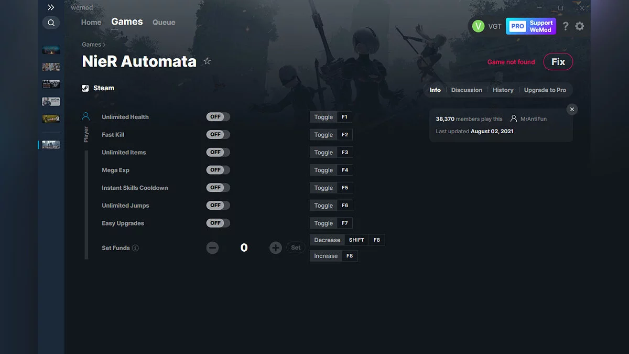The image size is (629, 354).
Task: Toggle Instant Skills Cooldown switch
Action: [218, 188]
